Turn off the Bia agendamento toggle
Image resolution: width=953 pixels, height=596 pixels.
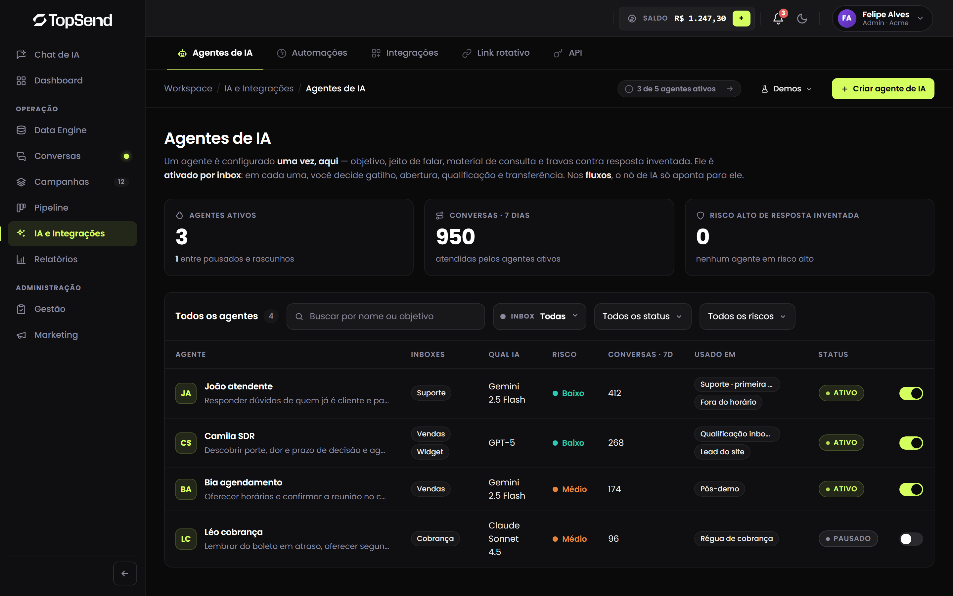coord(911,489)
